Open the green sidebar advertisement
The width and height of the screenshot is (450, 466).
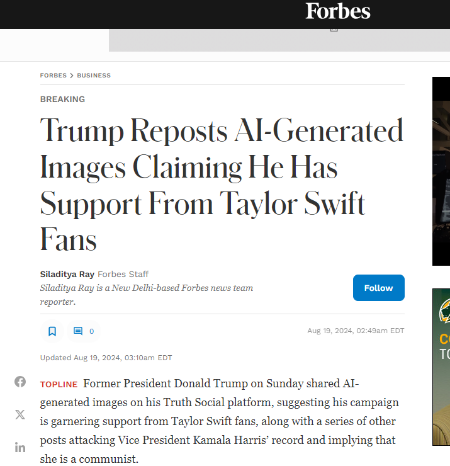point(441,367)
